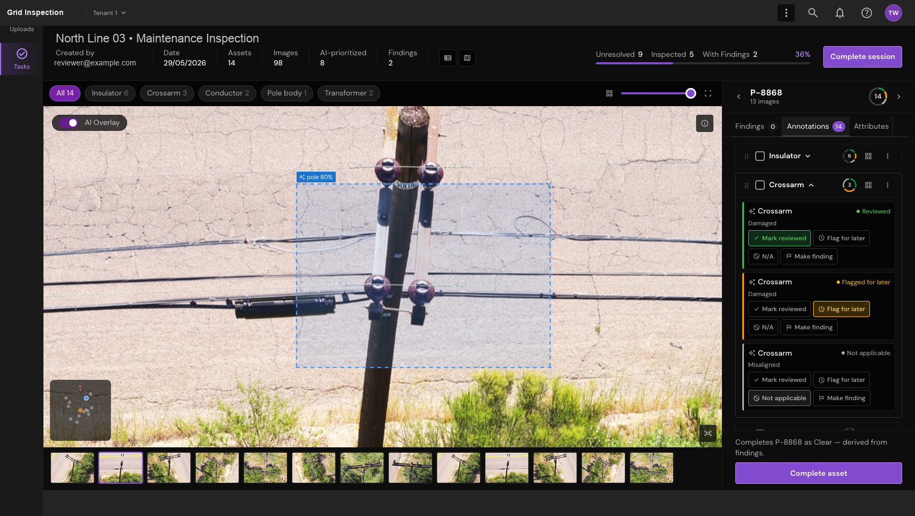Screen dimensions: 915x516
Task: Collapse the Crossarm annotation group
Action: point(811,185)
